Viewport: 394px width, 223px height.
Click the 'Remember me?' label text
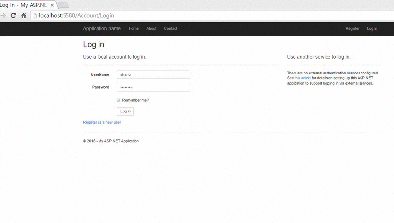pos(135,100)
